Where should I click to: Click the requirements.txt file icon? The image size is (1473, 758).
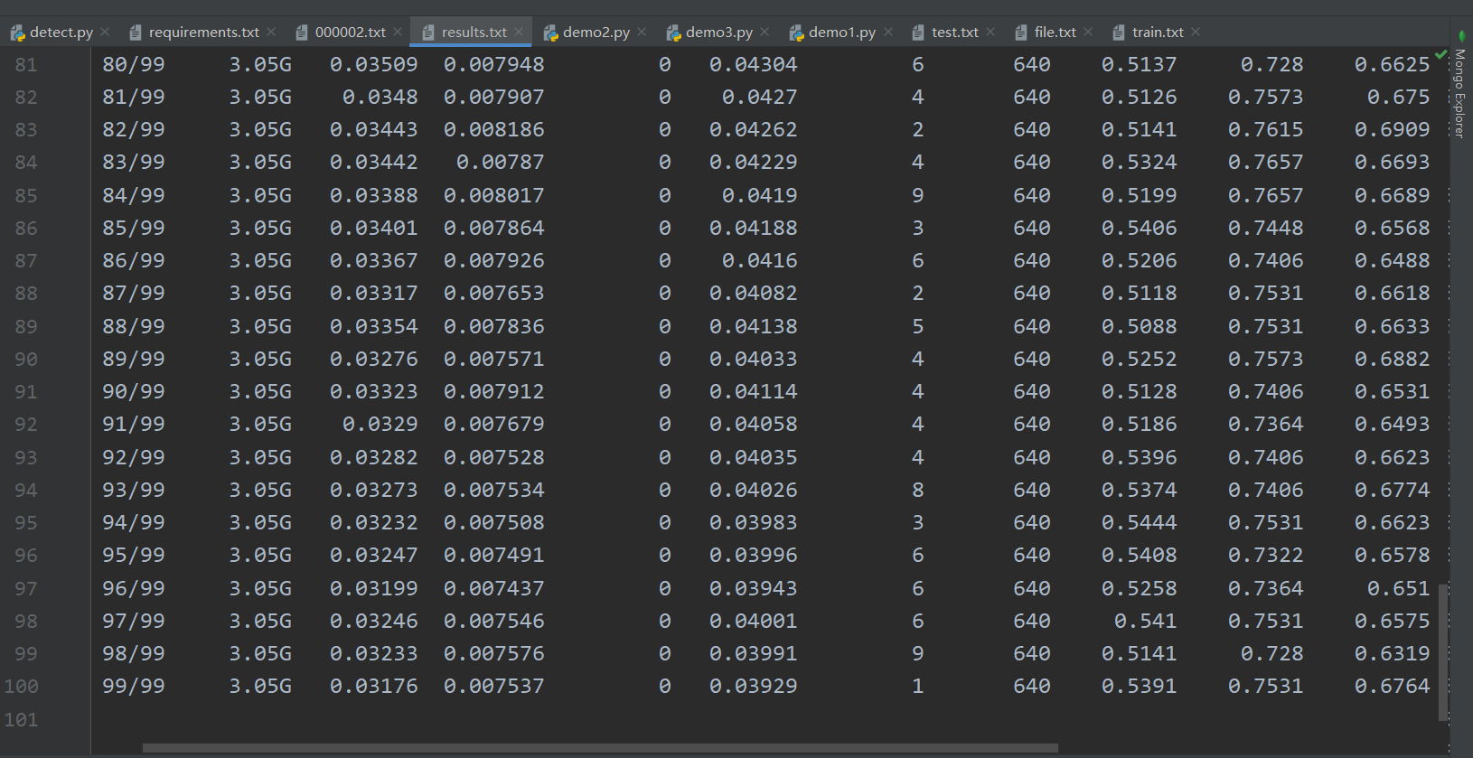(x=136, y=33)
